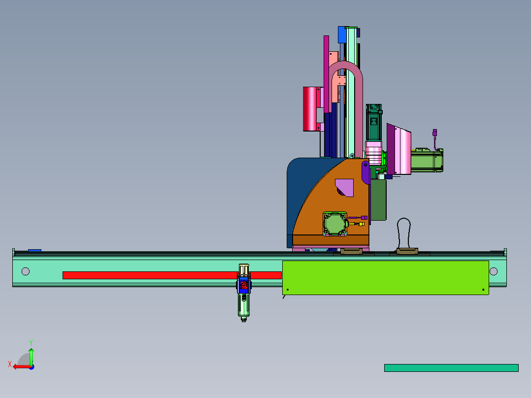The height and width of the screenshot is (398, 531).
Task: Select the vertical dark green motor above the coupling
Action: (x=374, y=122)
